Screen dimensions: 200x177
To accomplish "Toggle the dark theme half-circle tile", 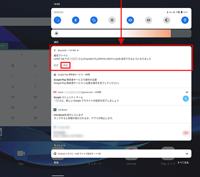I will pyautogui.click(x=167, y=20).
